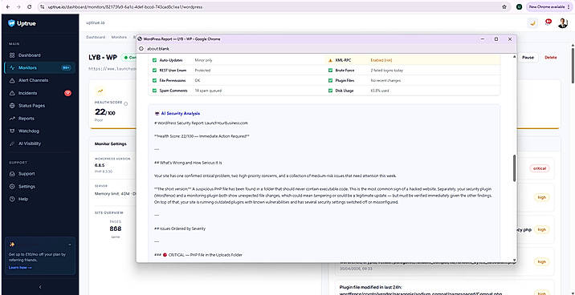This screenshot has width=575, height=295.
Task: Click the Pause monitor button
Action: pyautogui.click(x=528, y=58)
